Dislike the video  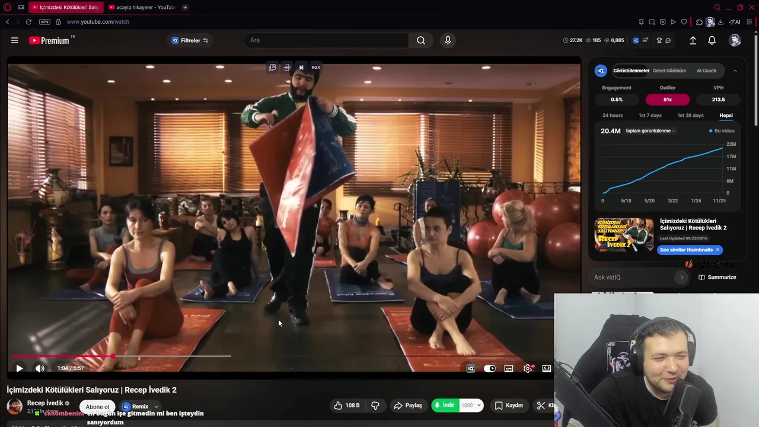(x=375, y=406)
